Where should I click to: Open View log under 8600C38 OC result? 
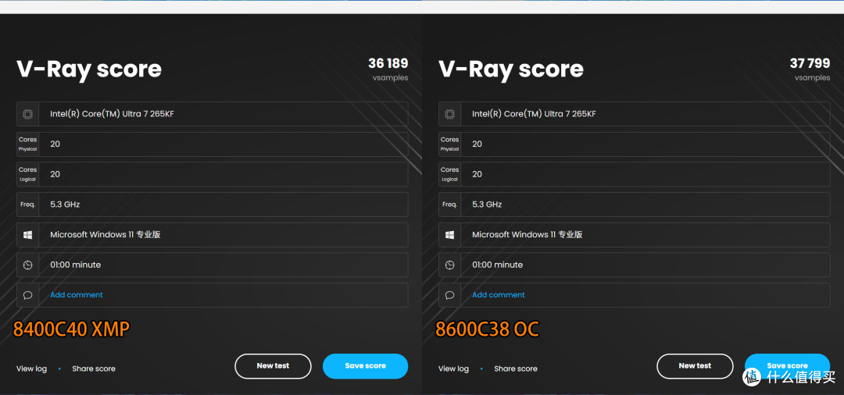tap(453, 368)
